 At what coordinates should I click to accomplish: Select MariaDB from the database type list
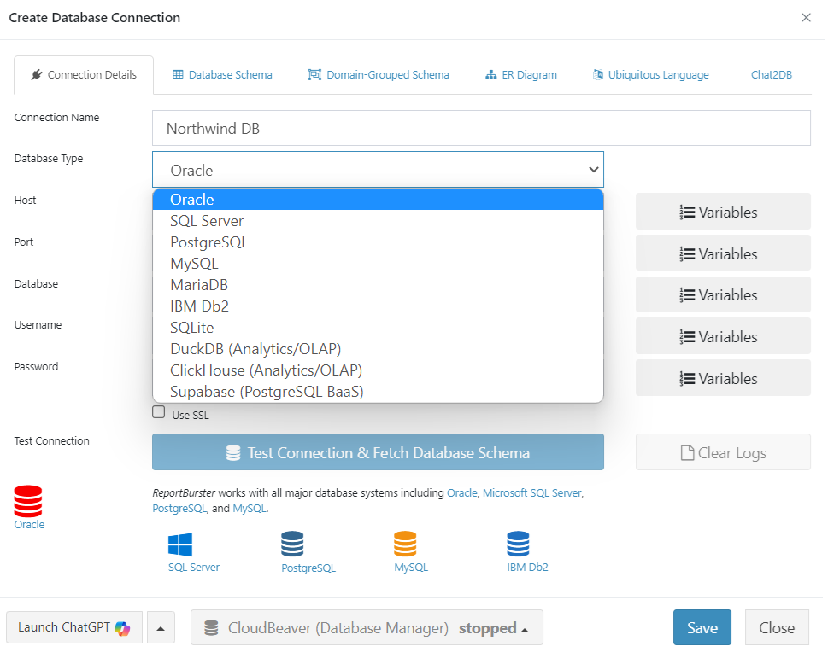pyautogui.click(x=199, y=284)
